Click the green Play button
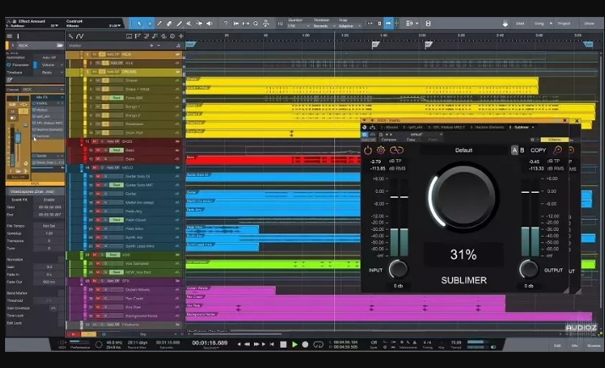This screenshot has width=605, height=368. [294, 344]
